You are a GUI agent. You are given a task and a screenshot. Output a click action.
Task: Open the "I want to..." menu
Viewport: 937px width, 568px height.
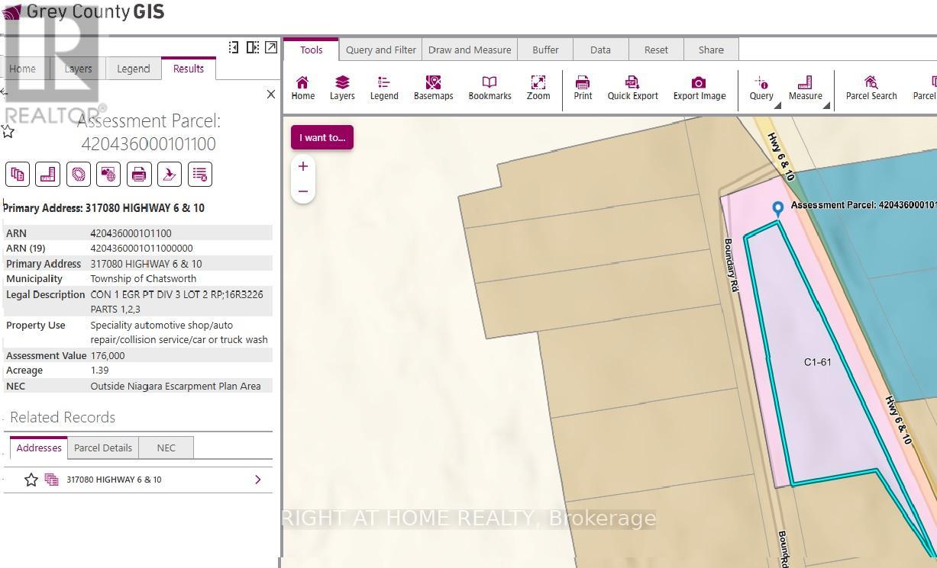322,137
